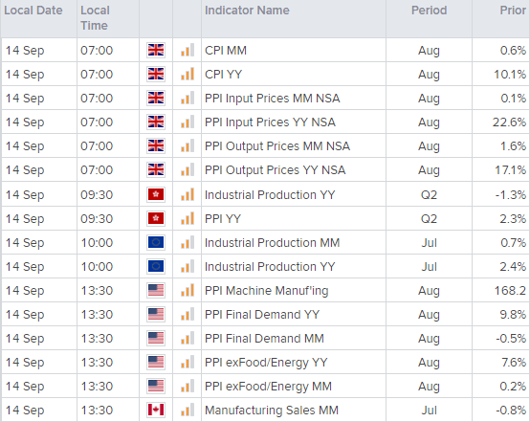Click the importance bars icon beside PPI exFood/Energy YY
Viewport: 530px width, 422px height.
pos(188,362)
